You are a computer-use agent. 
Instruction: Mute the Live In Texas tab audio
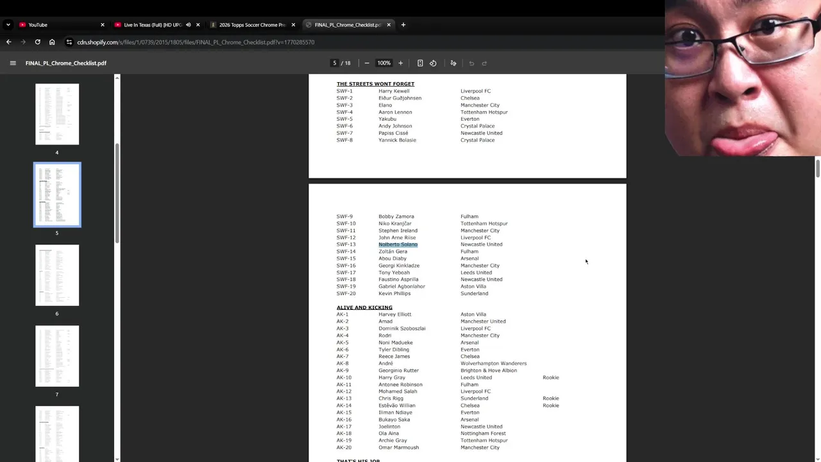coord(188,25)
